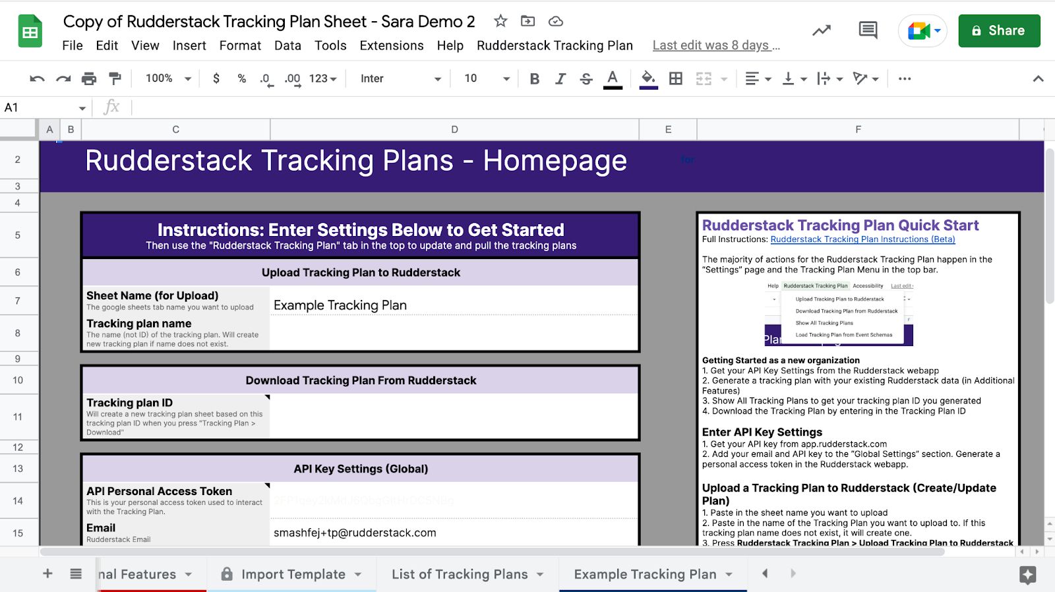Screen dimensions: 1055x592
Task: Click the green Share button
Action: tap(999, 30)
